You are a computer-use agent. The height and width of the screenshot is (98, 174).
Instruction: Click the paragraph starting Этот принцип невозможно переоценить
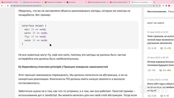click(x=73, y=79)
